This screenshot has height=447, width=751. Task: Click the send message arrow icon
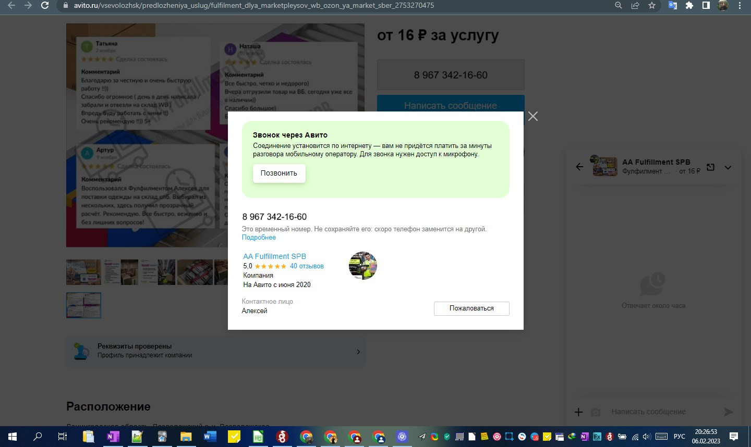pyautogui.click(x=729, y=412)
